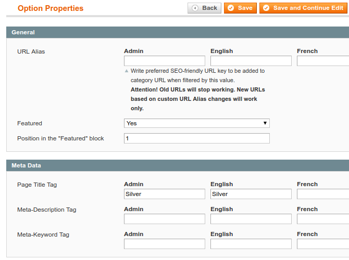
Task: Focus the Page Title Tag English field
Action: [x=251, y=194]
